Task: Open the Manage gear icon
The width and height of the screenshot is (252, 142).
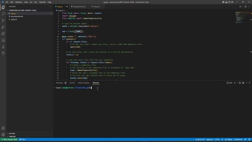Action: 3,135
